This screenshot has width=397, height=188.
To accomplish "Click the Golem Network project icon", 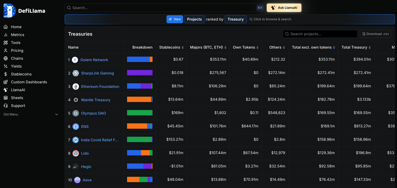I will (x=75, y=60).
